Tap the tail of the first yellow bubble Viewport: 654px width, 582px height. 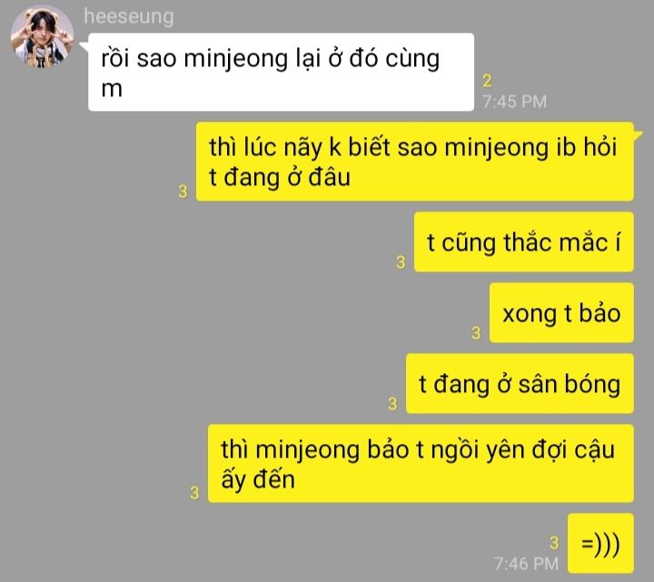[x=639, y=134]
